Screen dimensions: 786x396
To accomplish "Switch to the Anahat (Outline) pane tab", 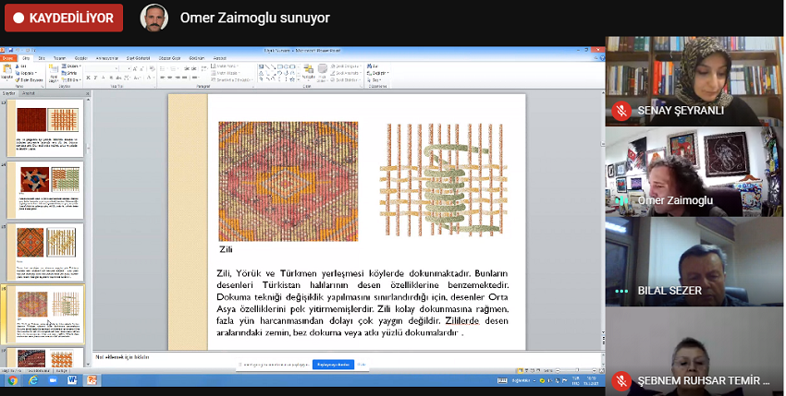I will coord(29,93).
